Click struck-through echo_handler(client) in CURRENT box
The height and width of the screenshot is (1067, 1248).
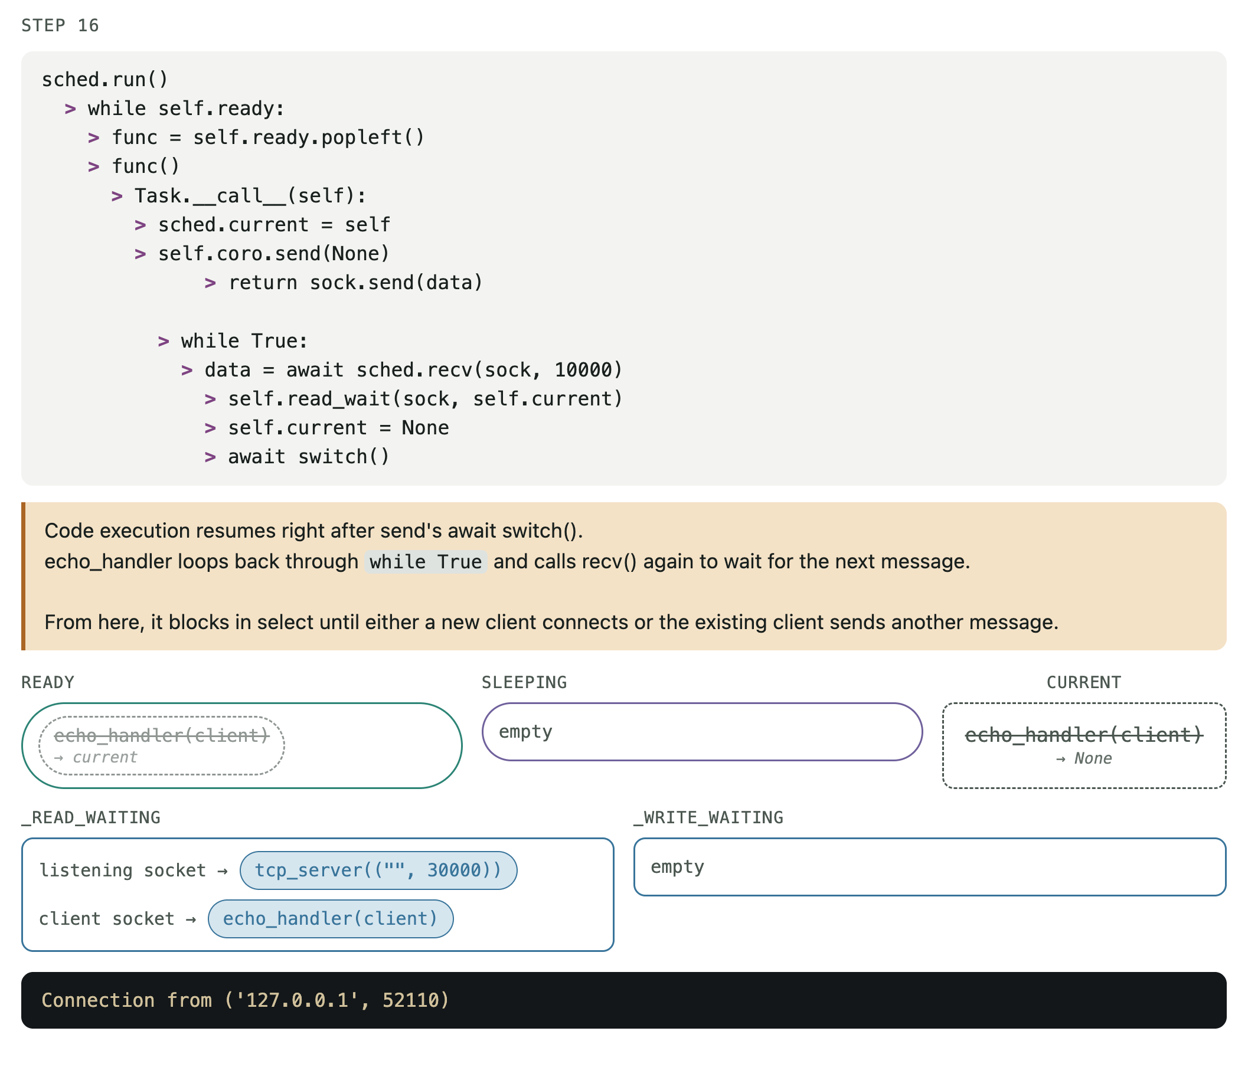1083,735
